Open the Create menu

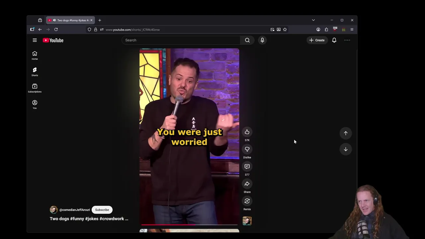coord(317,40)
